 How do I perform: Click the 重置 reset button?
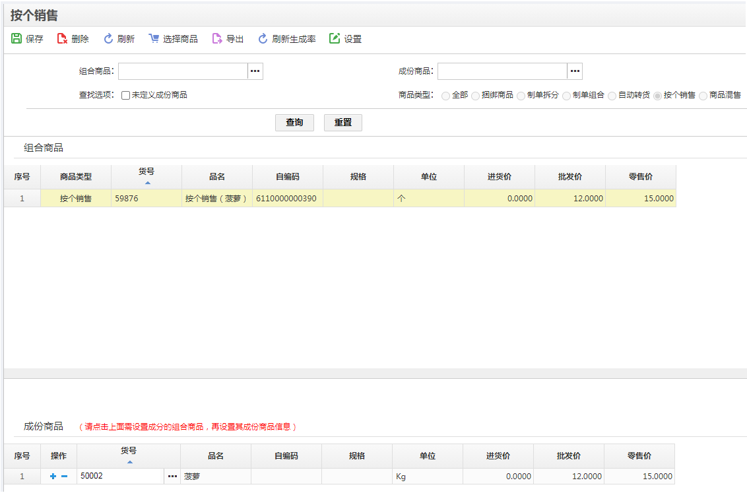tap(343, 123)
